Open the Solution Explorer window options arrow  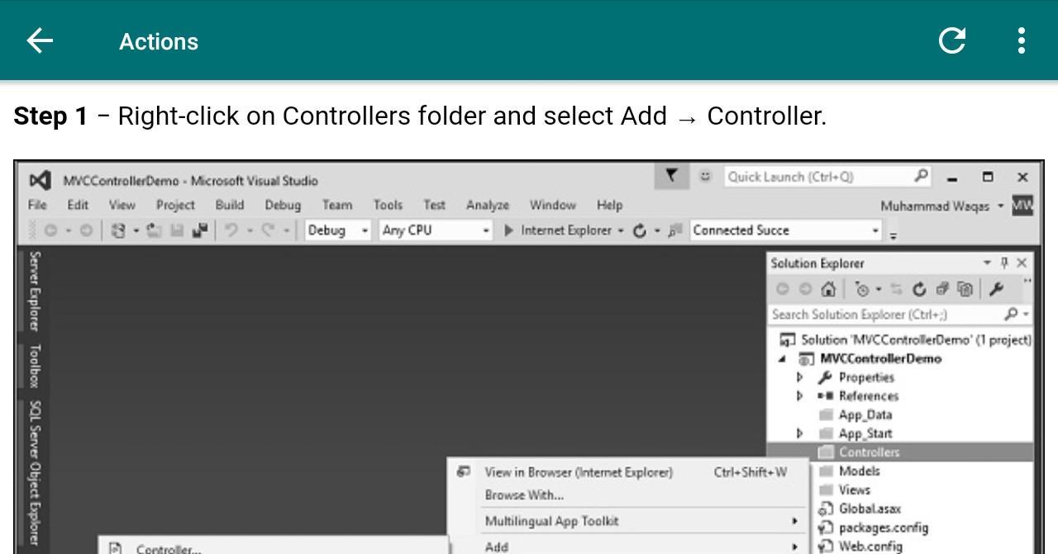click(x=987, y=263)
